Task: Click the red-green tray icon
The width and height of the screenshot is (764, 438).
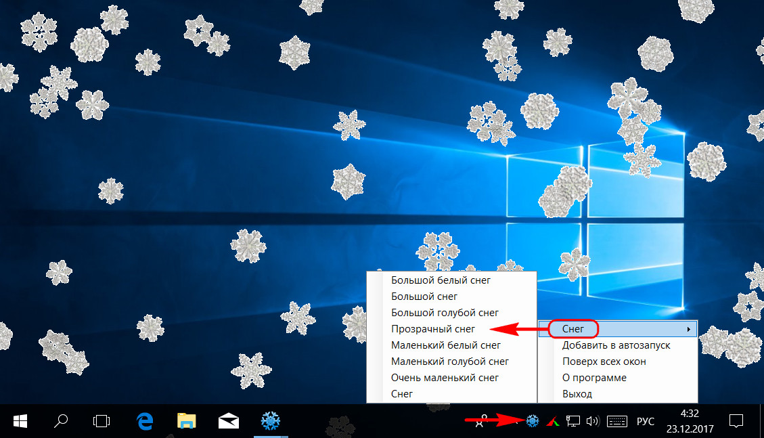Action: [553, 422]
